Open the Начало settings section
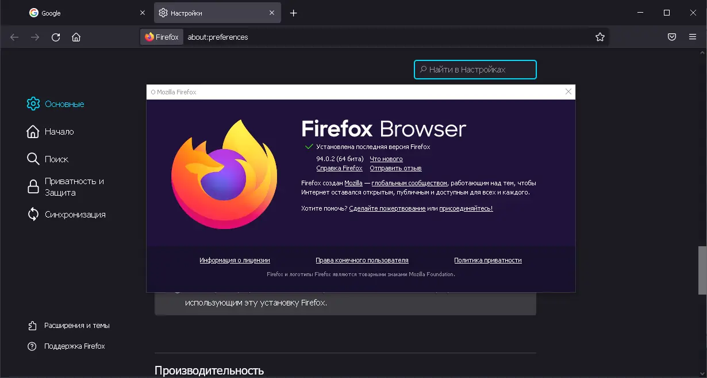The height and width of the screenshot is (378, 707). (59, 131)
